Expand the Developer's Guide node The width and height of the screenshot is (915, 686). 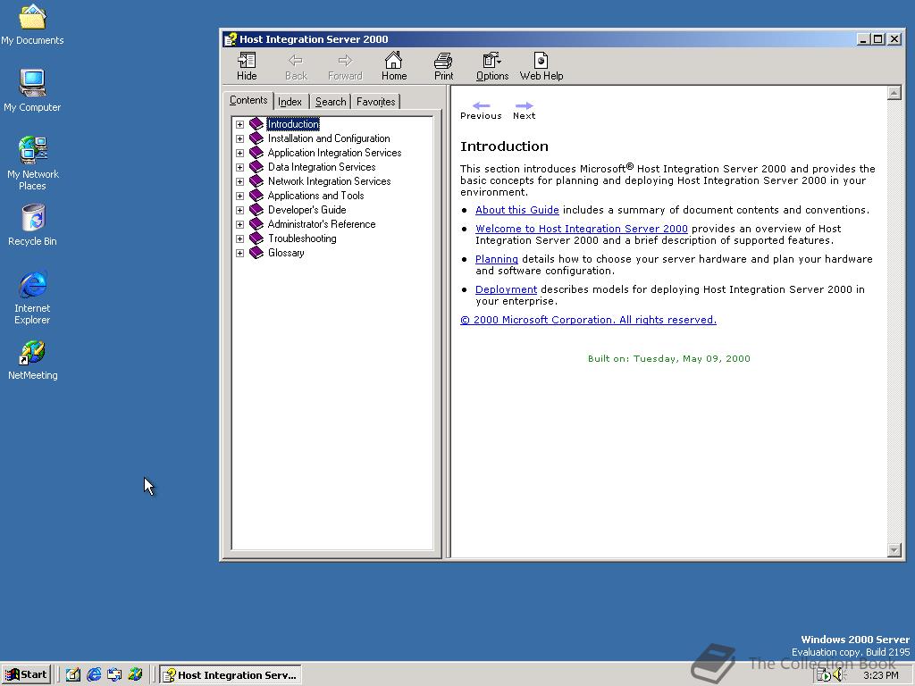[239, 210]
